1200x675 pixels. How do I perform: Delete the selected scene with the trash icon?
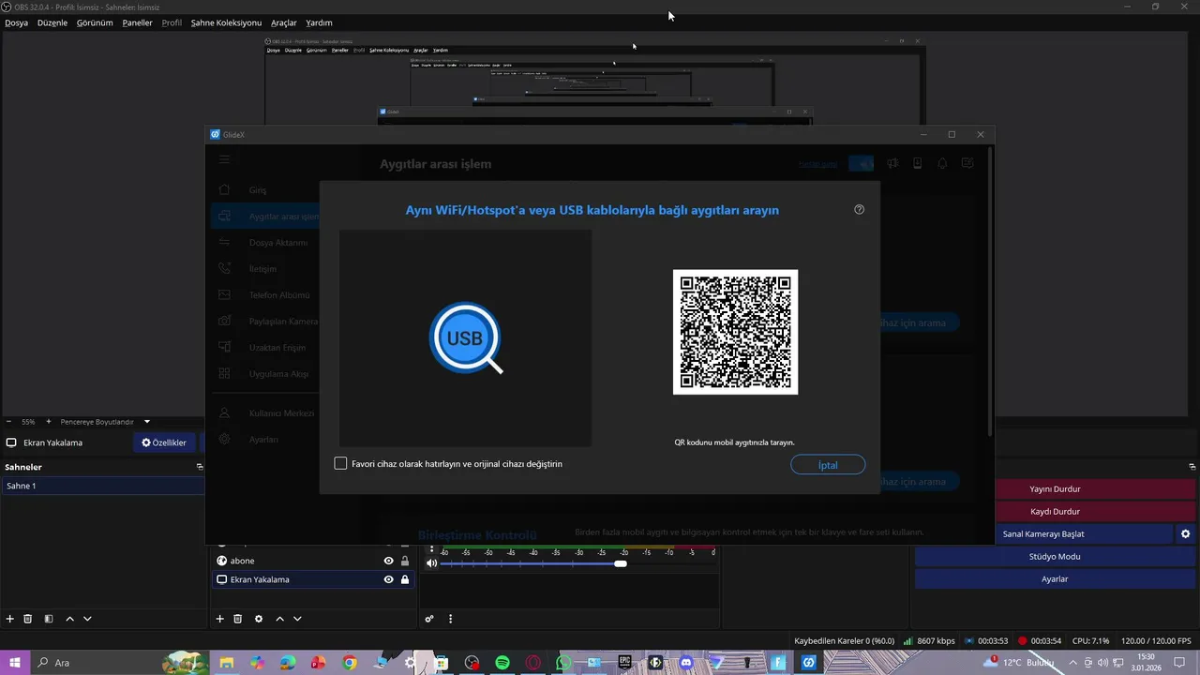(28, 619)
